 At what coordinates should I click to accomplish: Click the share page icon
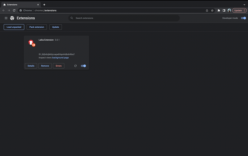click(x=207, y=10)
